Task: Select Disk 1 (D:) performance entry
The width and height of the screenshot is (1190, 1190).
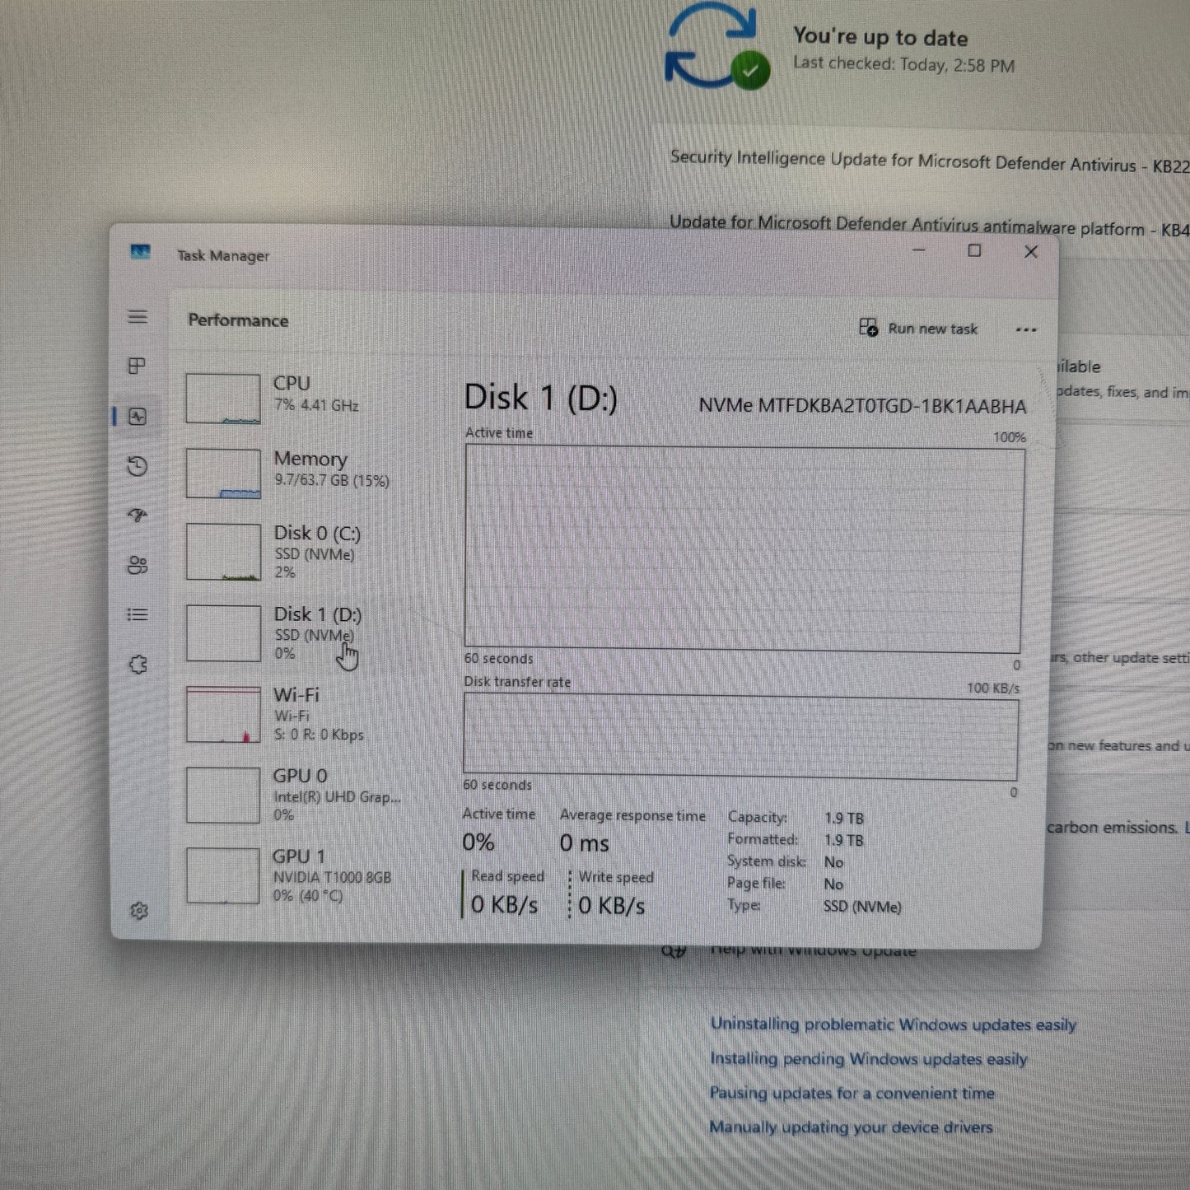Action: click(305, 632)
